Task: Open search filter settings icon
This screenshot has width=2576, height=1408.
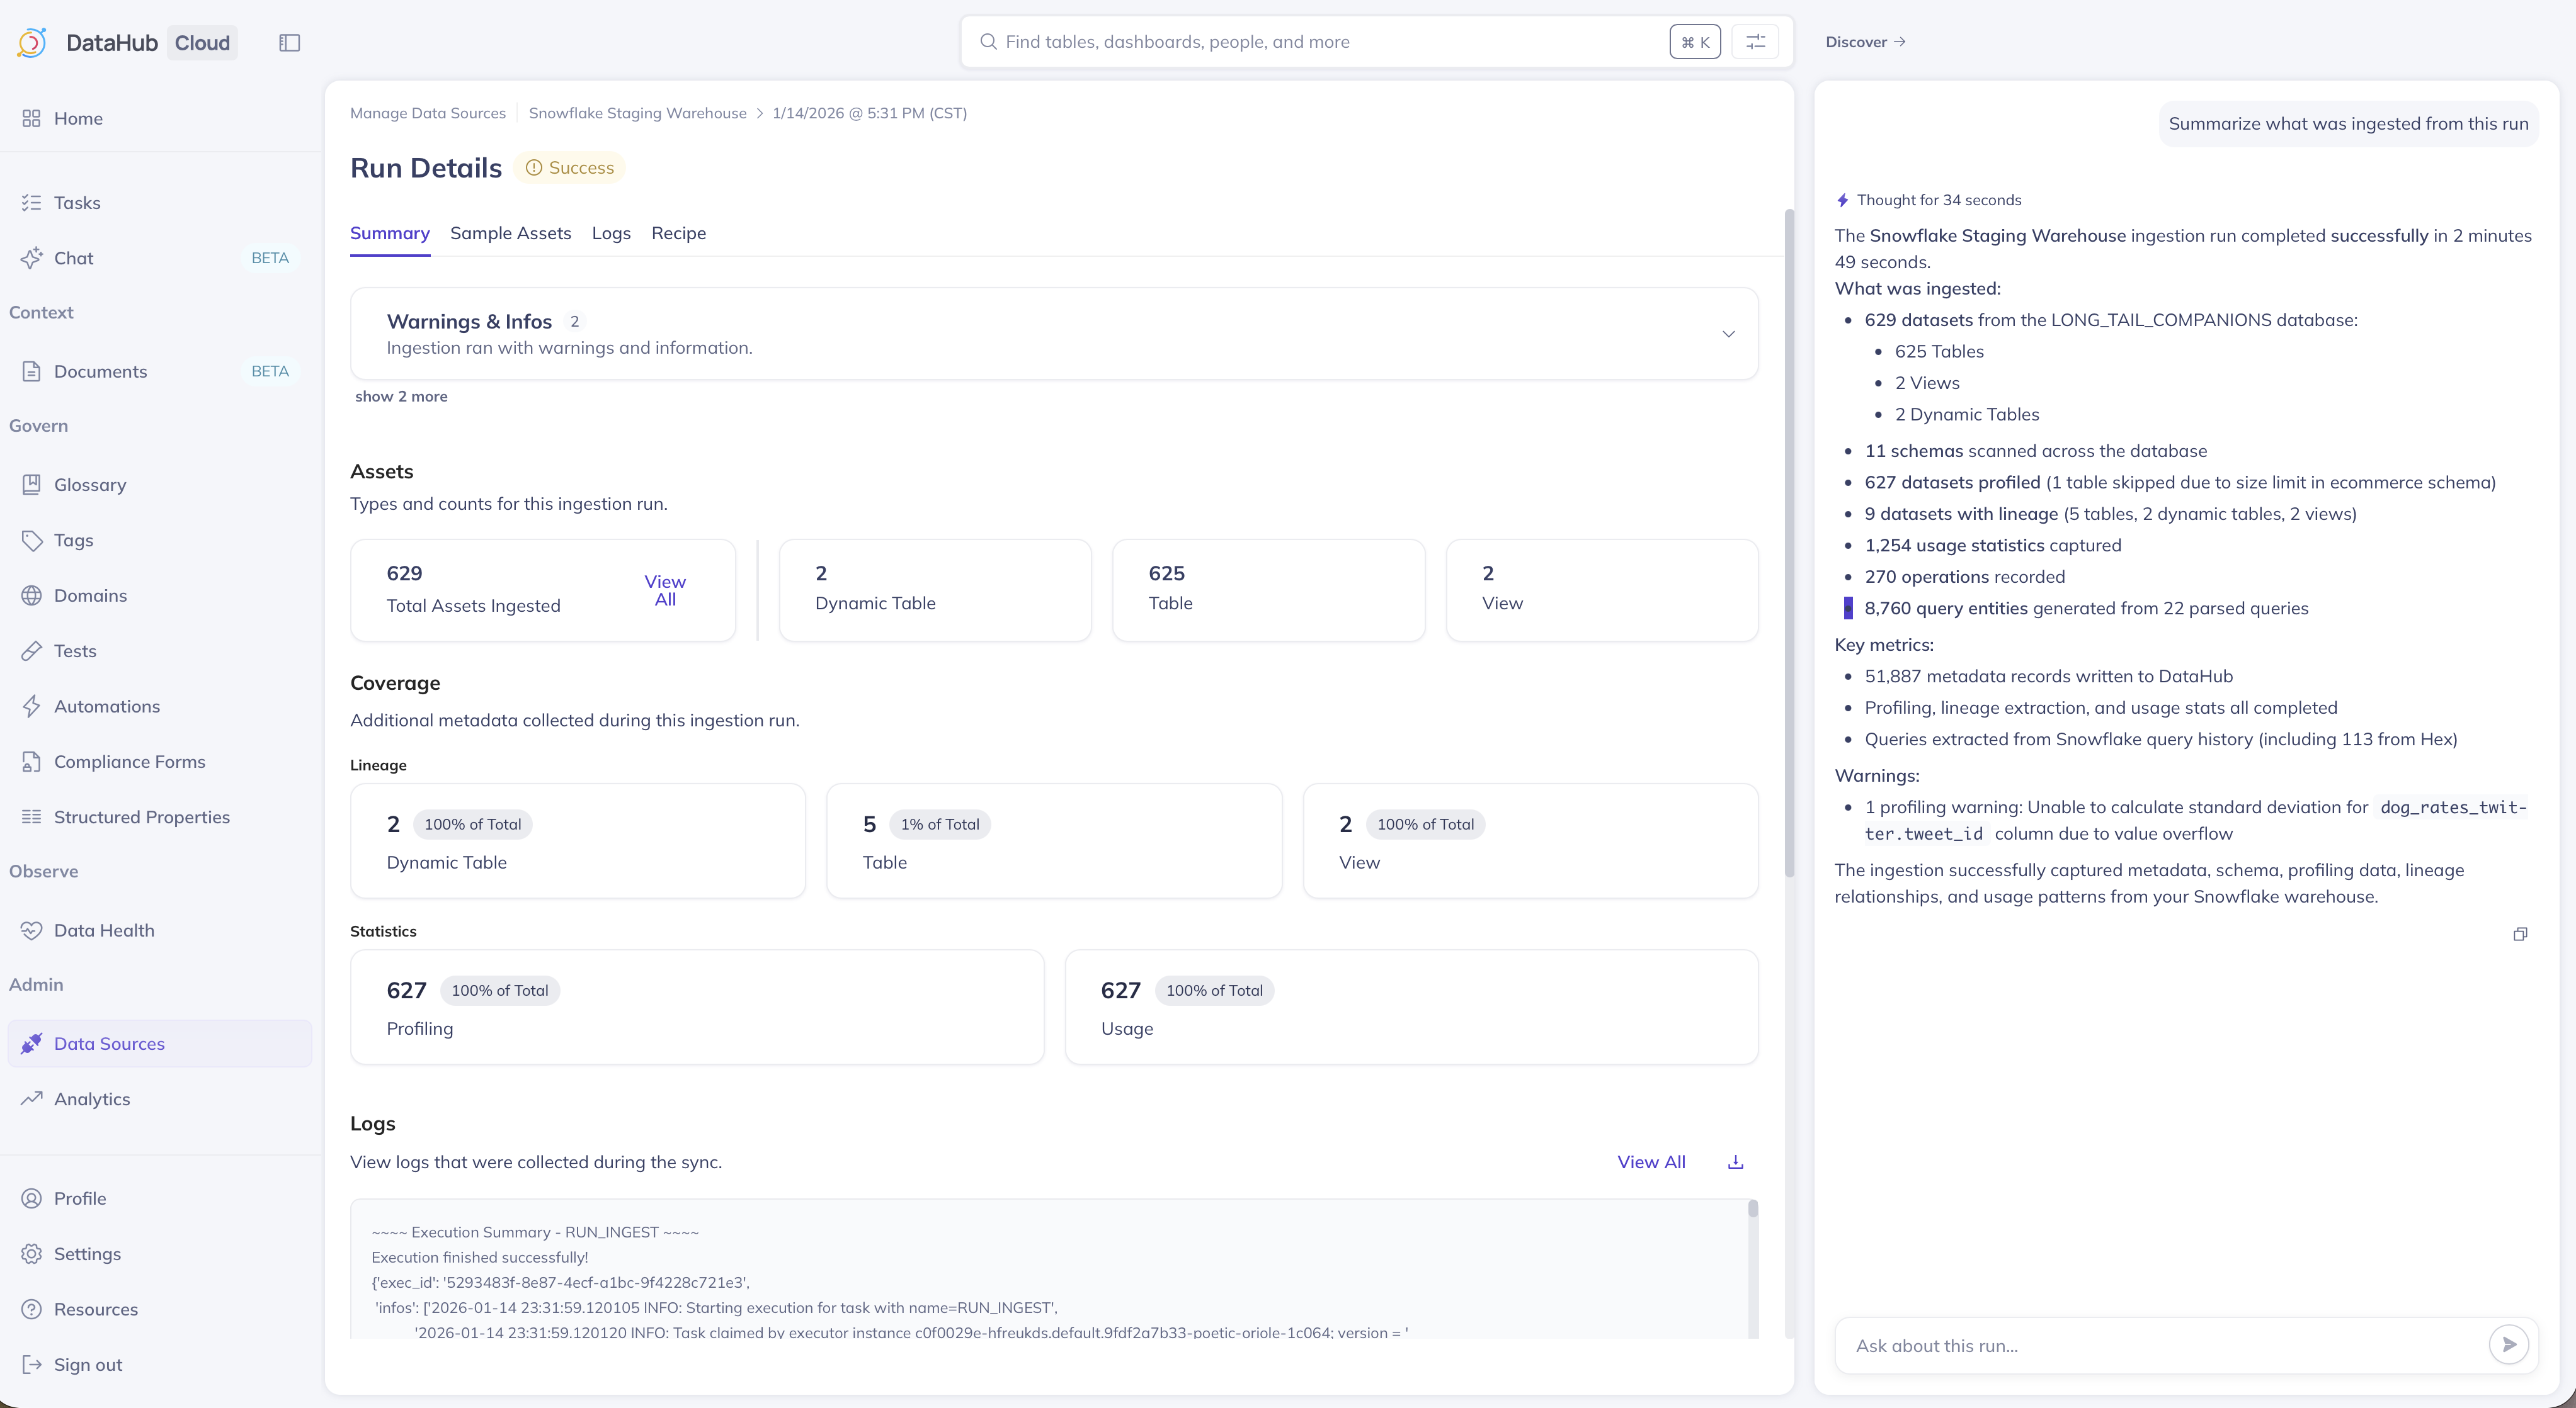Action: click(x=1755, y=42)
